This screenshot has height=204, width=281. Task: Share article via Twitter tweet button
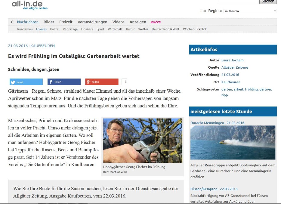point(26,82)
